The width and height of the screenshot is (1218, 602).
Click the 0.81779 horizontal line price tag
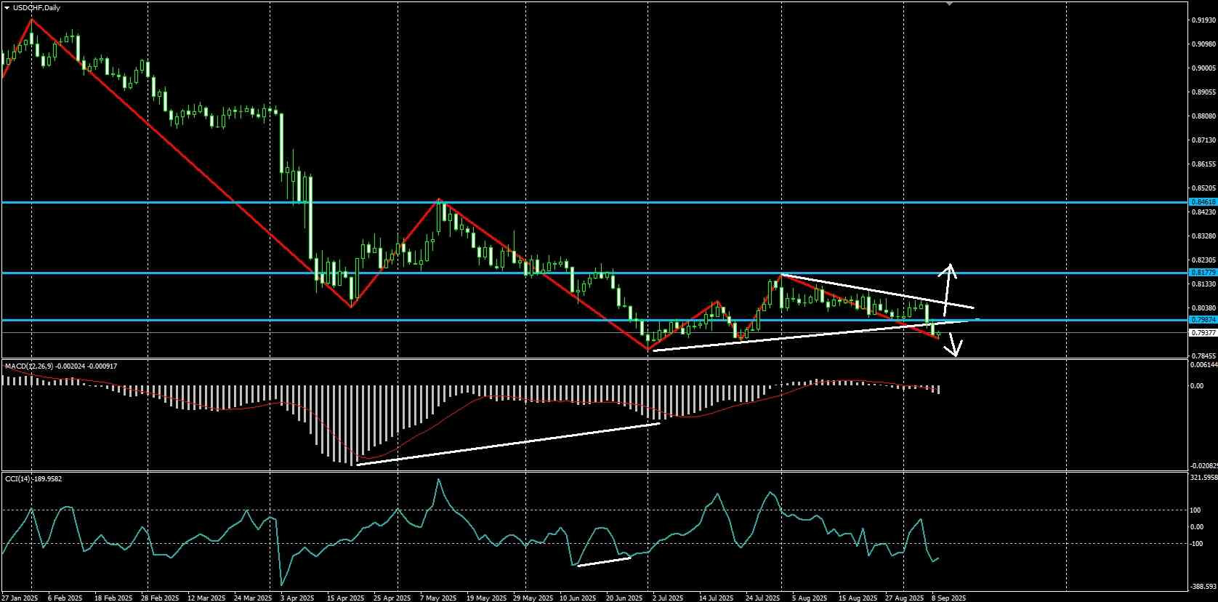coord(1203,273)
